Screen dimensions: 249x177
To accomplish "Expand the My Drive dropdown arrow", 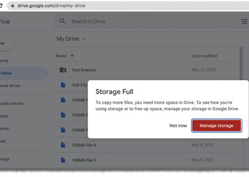I will pyautogui.click(x=84, y=39).
